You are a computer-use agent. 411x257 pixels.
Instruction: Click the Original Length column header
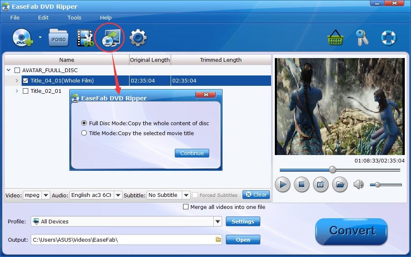(x=150, y=60)
